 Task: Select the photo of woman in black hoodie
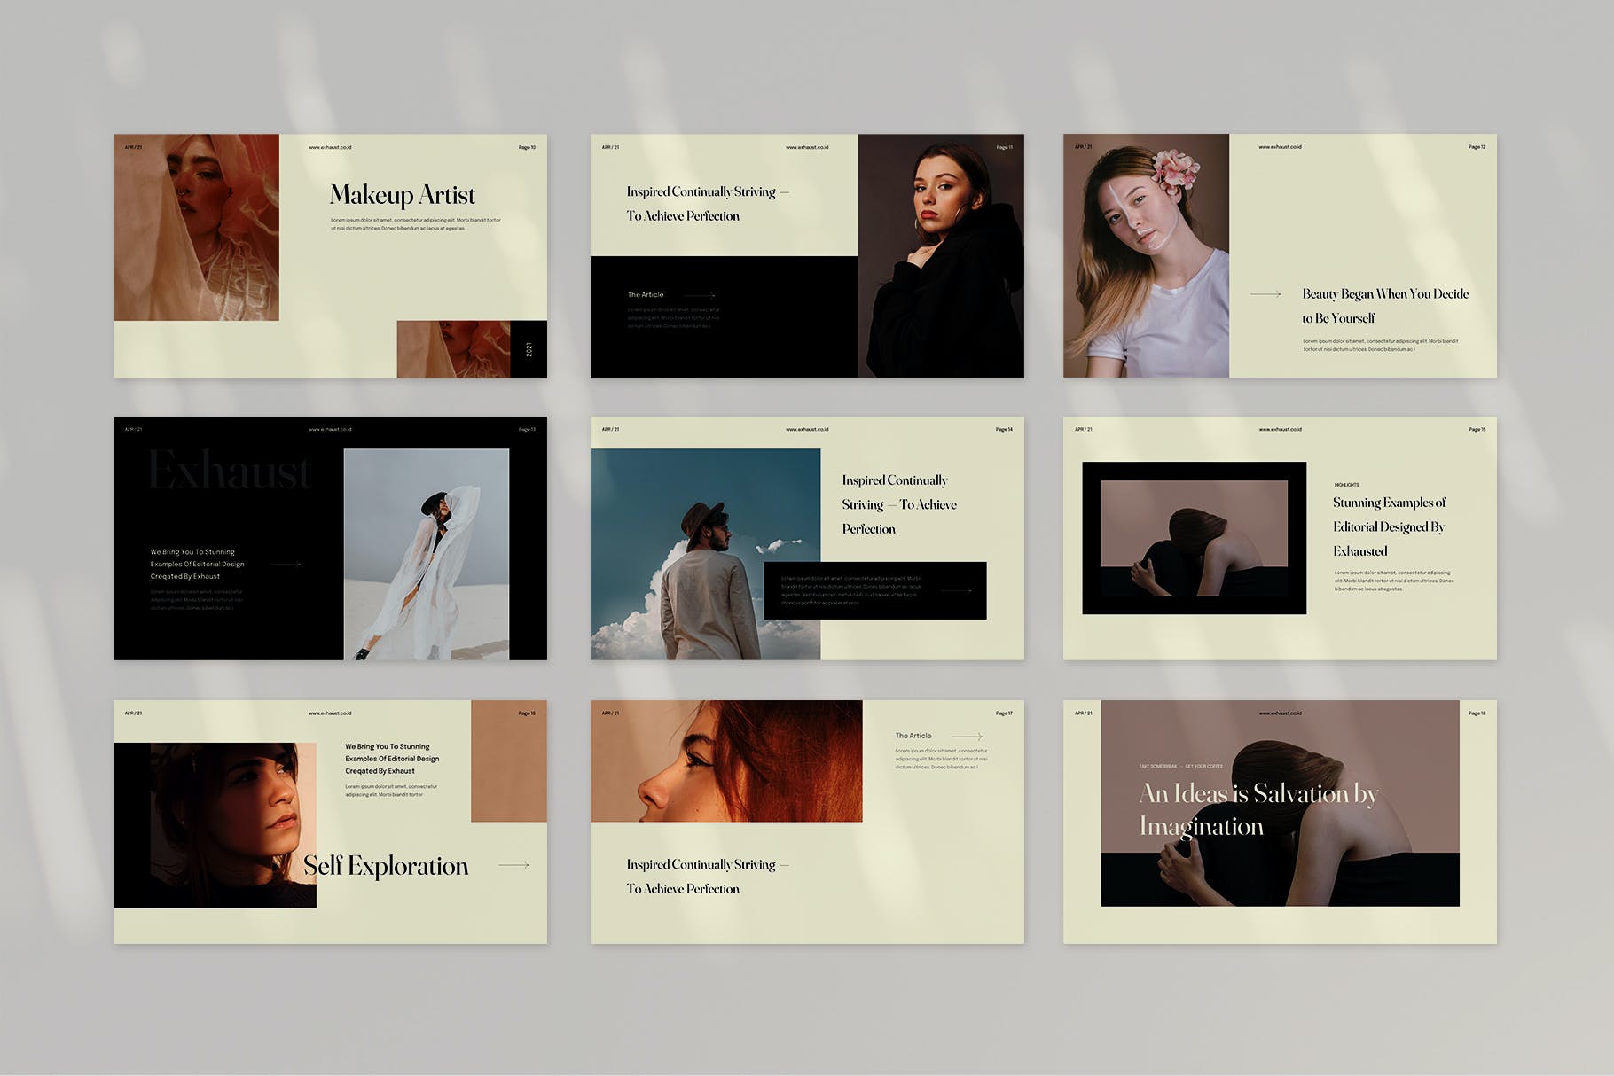[940, 255]
